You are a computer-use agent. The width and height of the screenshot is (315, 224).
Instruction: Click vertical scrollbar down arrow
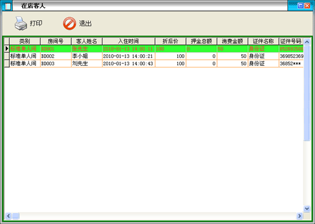[x=307, y=209]
